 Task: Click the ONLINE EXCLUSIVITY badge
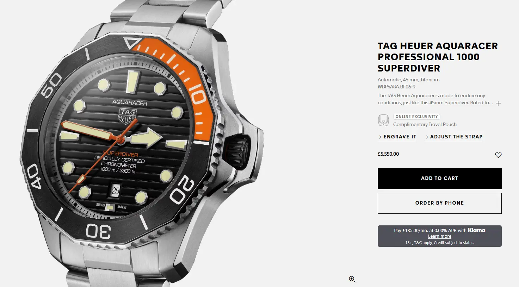click(x=416, y=117)
